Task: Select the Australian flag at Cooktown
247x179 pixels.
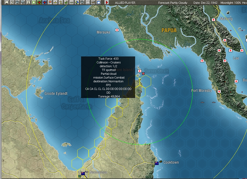Action: [x=157, y=163]
